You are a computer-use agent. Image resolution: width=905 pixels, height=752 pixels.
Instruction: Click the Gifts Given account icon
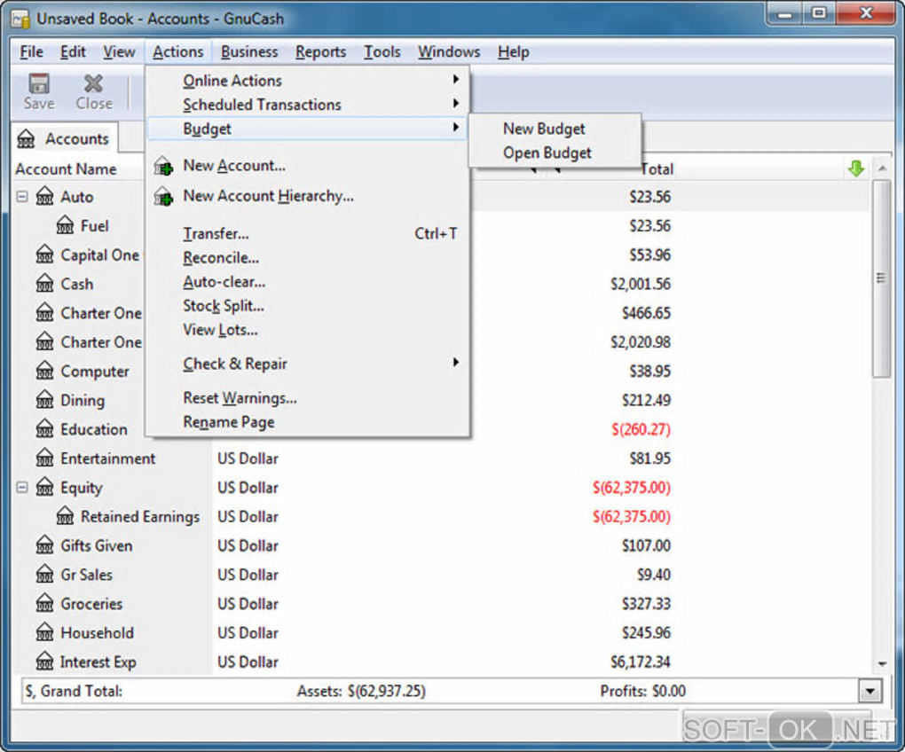pos(44,545)
